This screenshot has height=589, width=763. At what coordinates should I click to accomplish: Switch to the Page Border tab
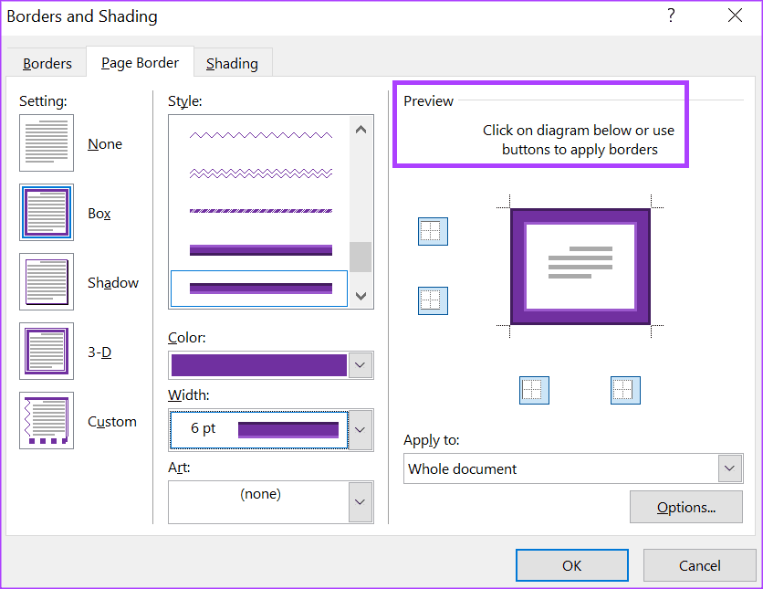click(x=141, y=63)
